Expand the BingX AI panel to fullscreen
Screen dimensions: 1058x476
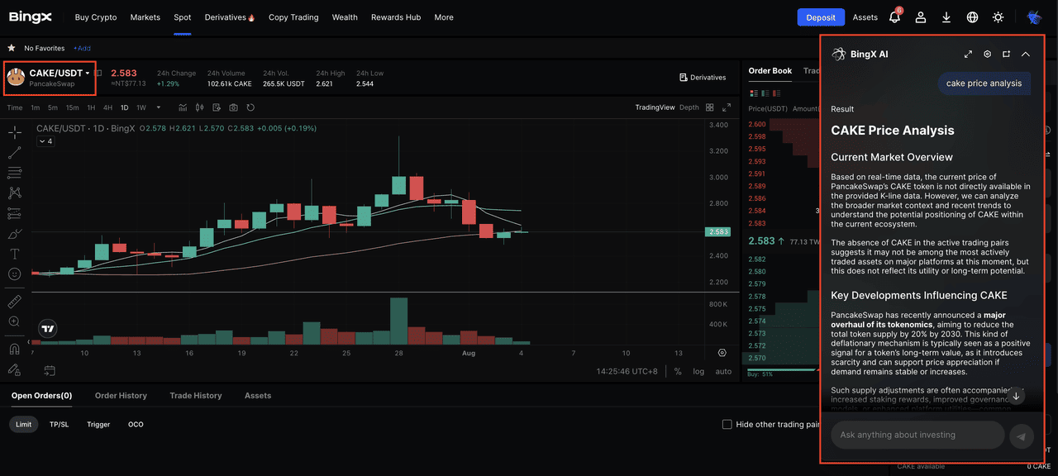[x=968, y=55]
